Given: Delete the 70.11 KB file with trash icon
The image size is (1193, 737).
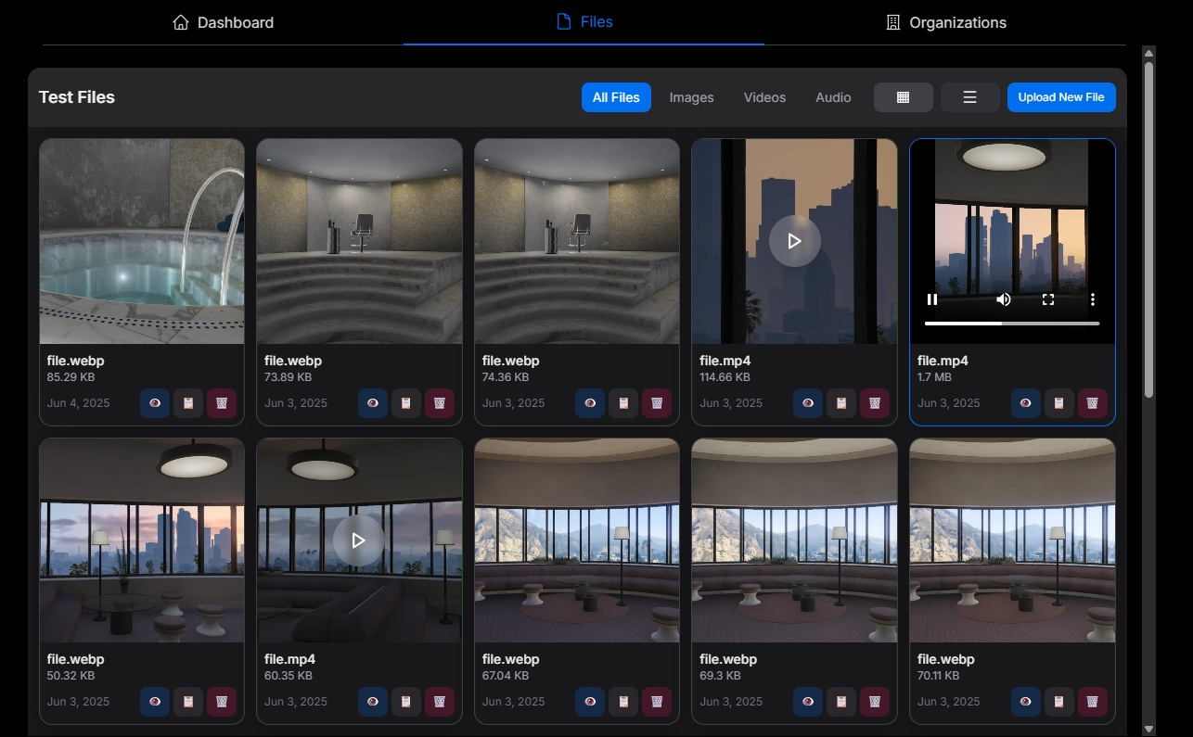Looking at the screenshot, I should 1092,702.
